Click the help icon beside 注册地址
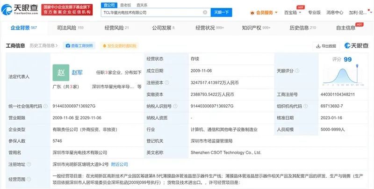374x189 pixels. 29,164
